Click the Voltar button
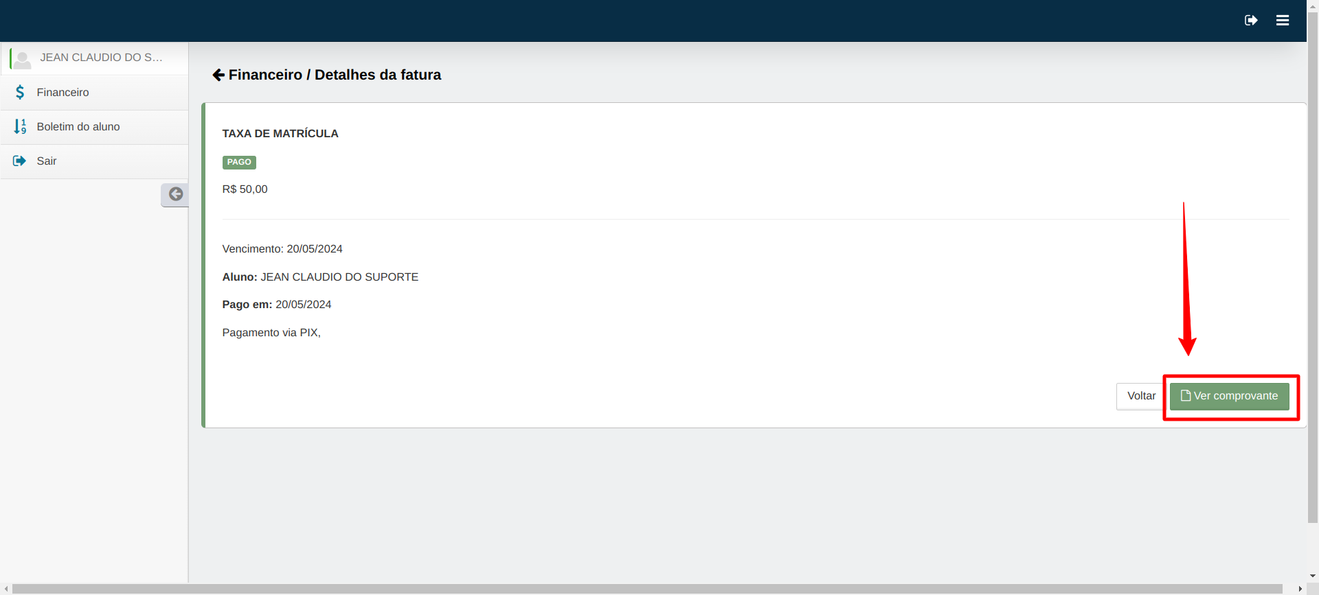This screenshot has height=595, width=1319. tap(1141, 396)
